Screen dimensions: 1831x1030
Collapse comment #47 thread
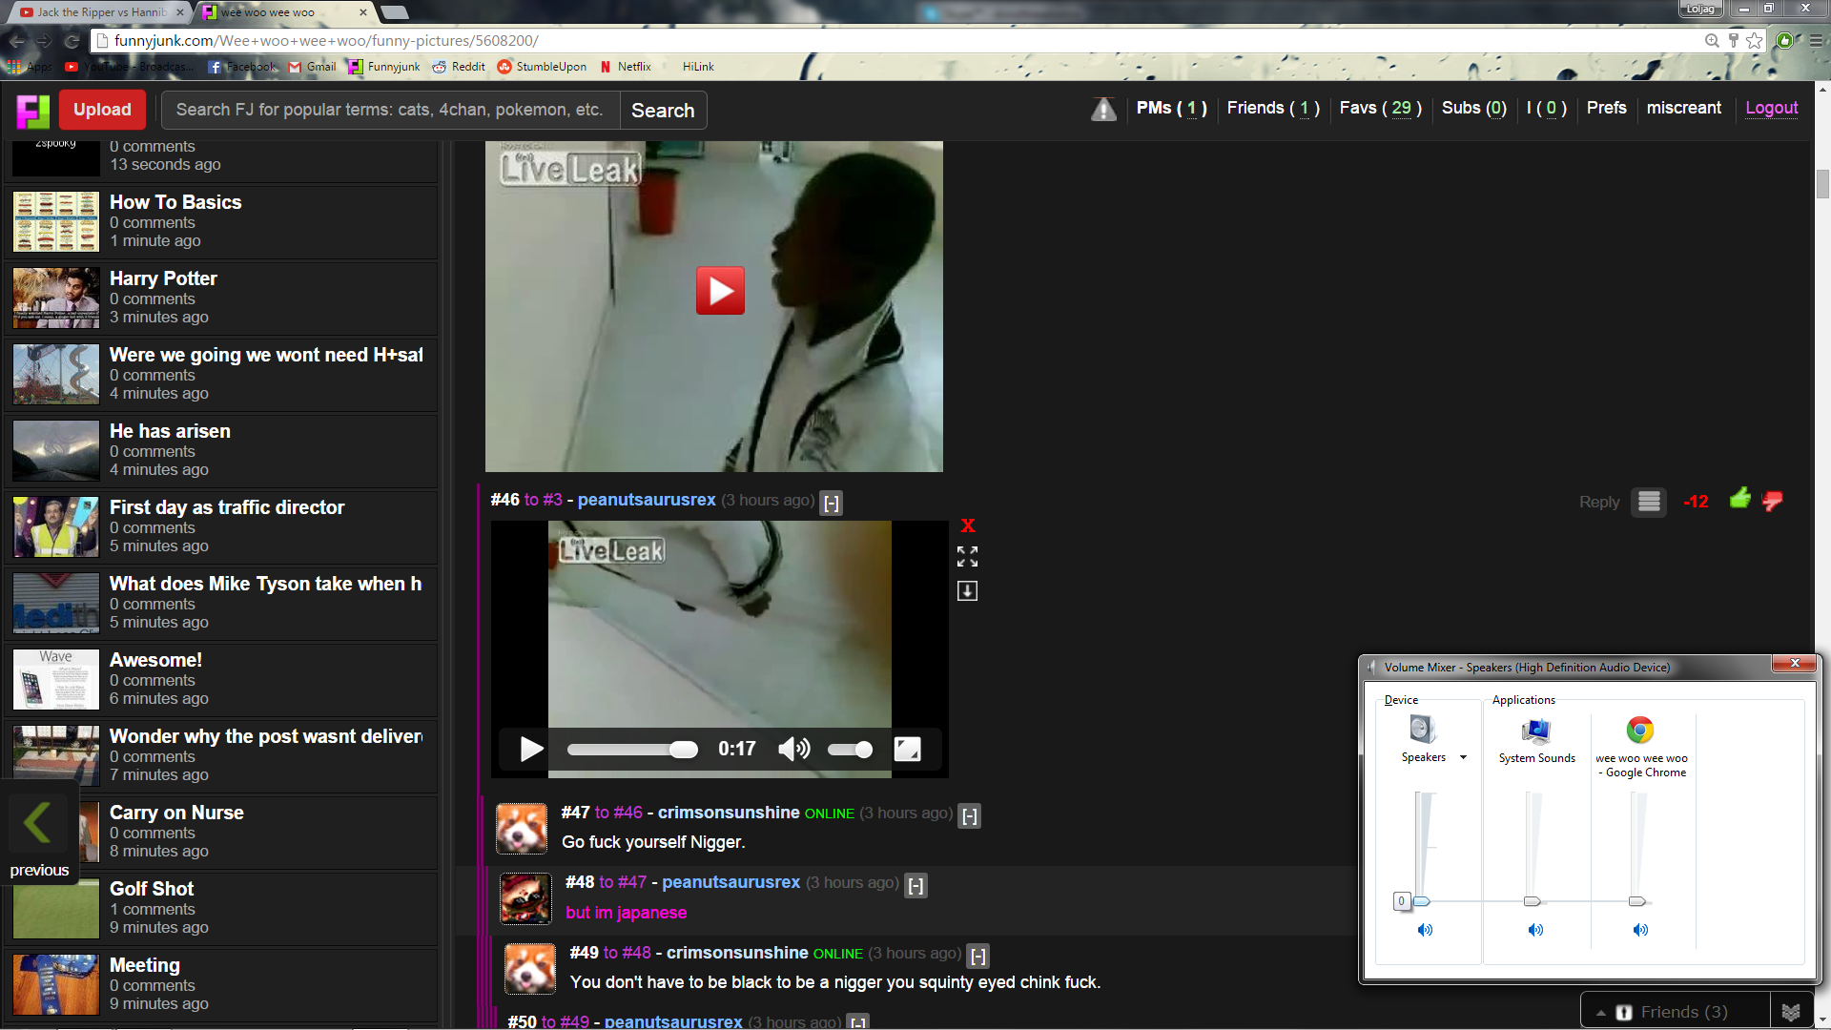(970, 816)
